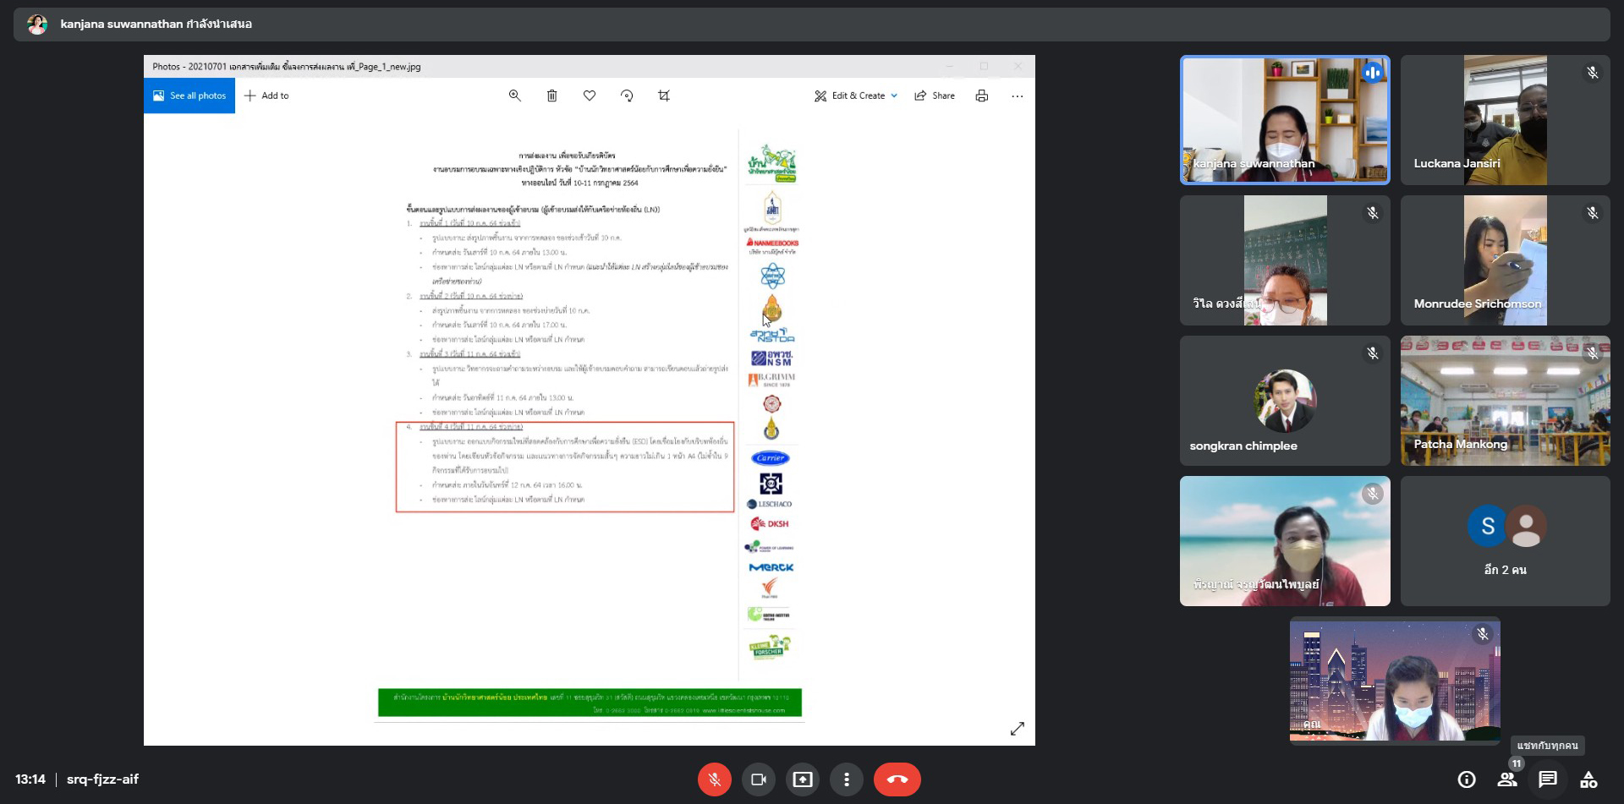Click the Add to menu item
1624x804 pixels.
pyautogui.click(x=266, y=96)
